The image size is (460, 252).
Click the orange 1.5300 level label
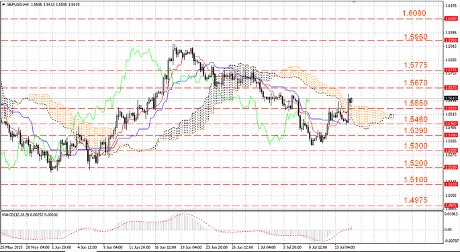tap(416, 146)
